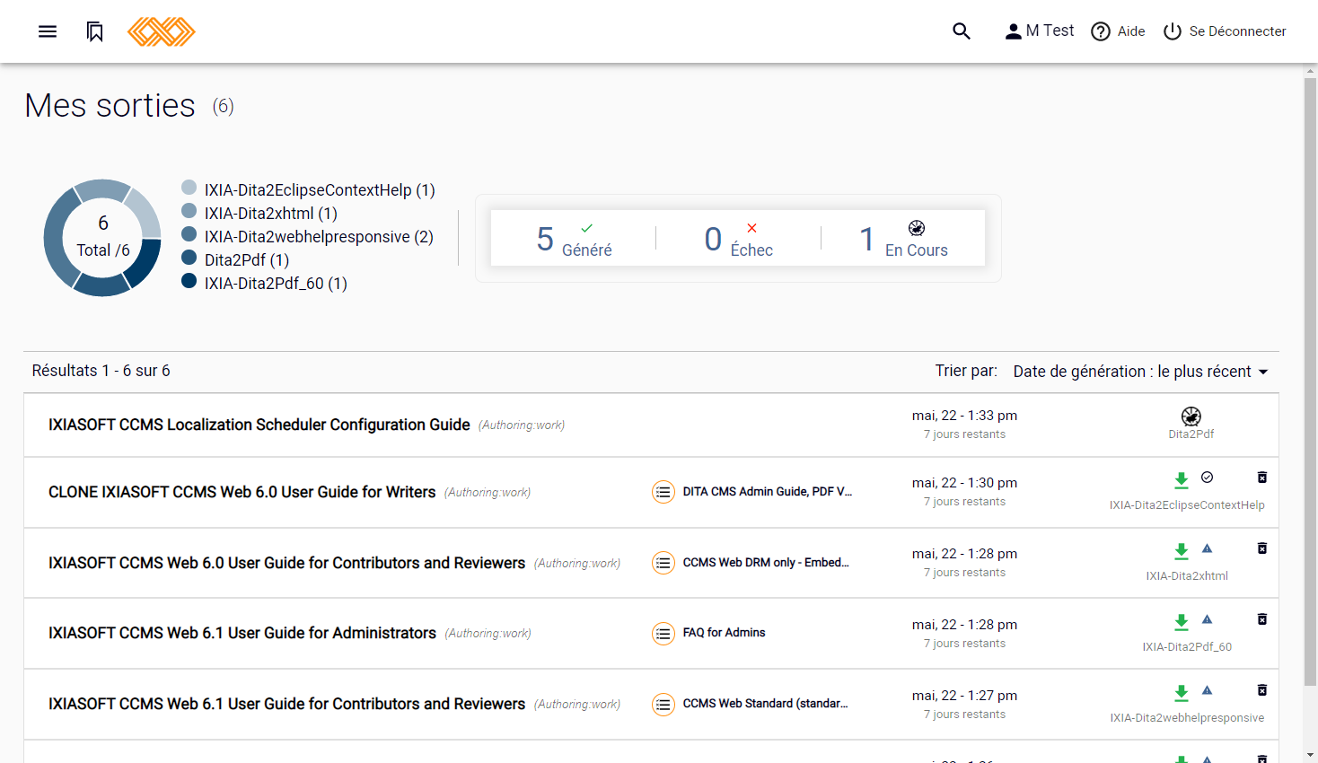
Task: Click ditaval list icon beside CCMS Web DRM only
Action: coord(663,563)
